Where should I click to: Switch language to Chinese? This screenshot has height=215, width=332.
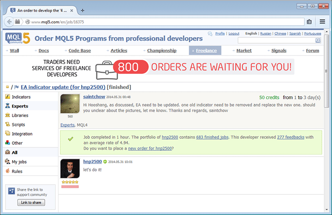click(280, 34)
